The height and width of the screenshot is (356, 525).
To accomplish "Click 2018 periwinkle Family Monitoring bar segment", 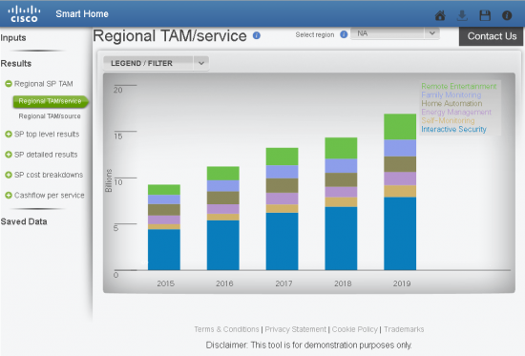I will coord(341,166).
